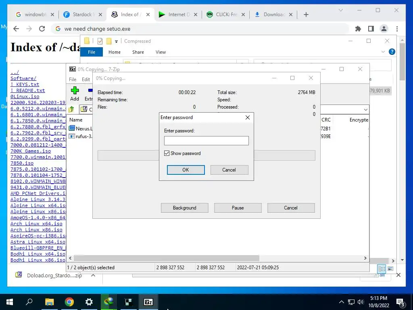
Task: Show hidden tray icons chevron
Action: coord(341,302)
